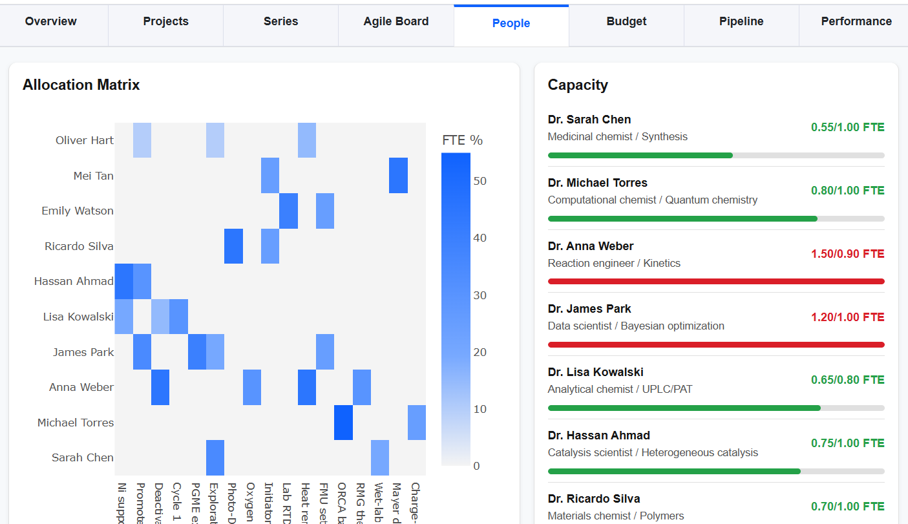Click Michael Torres' darkest ORCA heatmap cell

pyautogui.click(x=343, y=423)
